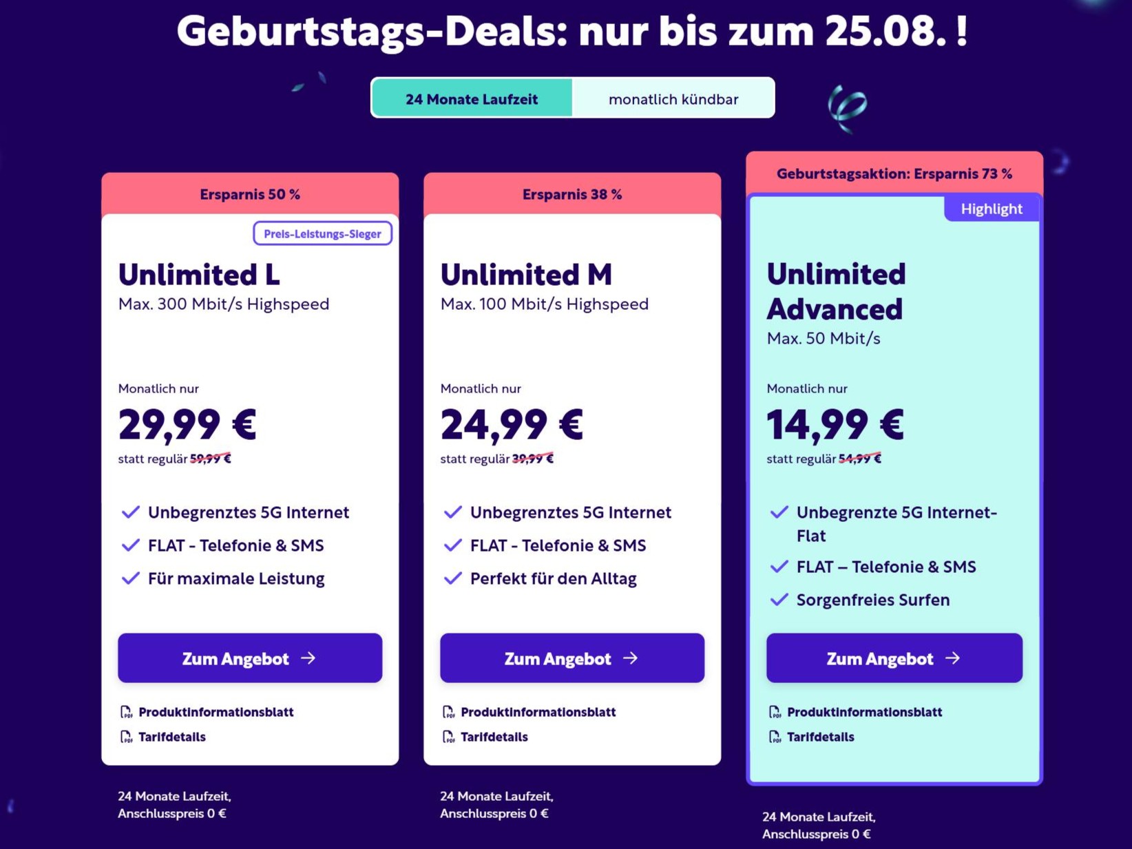Click arrow icon in Unlimited Advanced offer button

coord(953,658)
